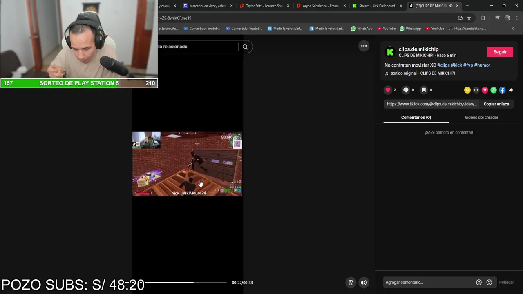This screenshot has width=523, height=294.
Task: Select the tiktok.com video URL text
Action: pyautogui.click(x=432, y=104)
